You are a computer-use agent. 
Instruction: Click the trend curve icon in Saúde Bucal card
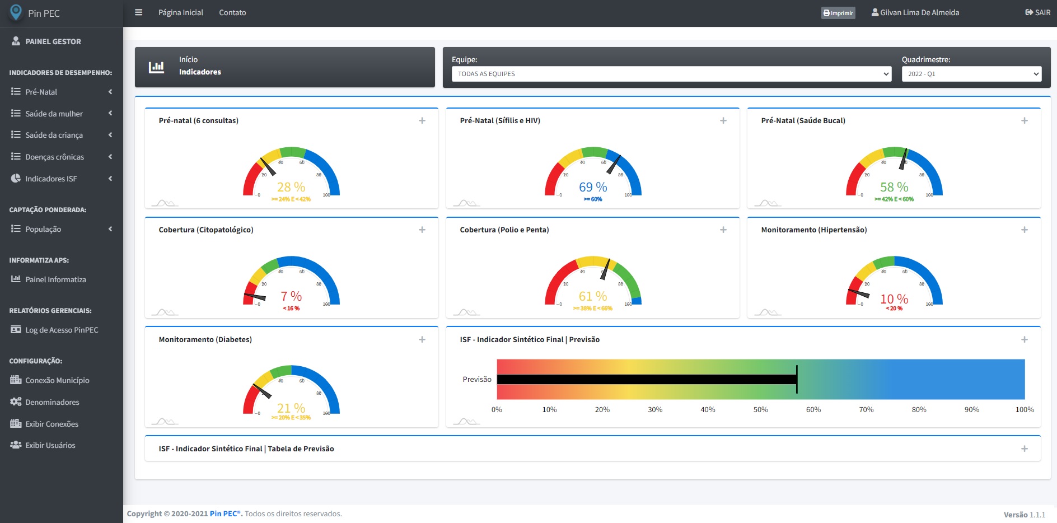[x=767, y=203]
